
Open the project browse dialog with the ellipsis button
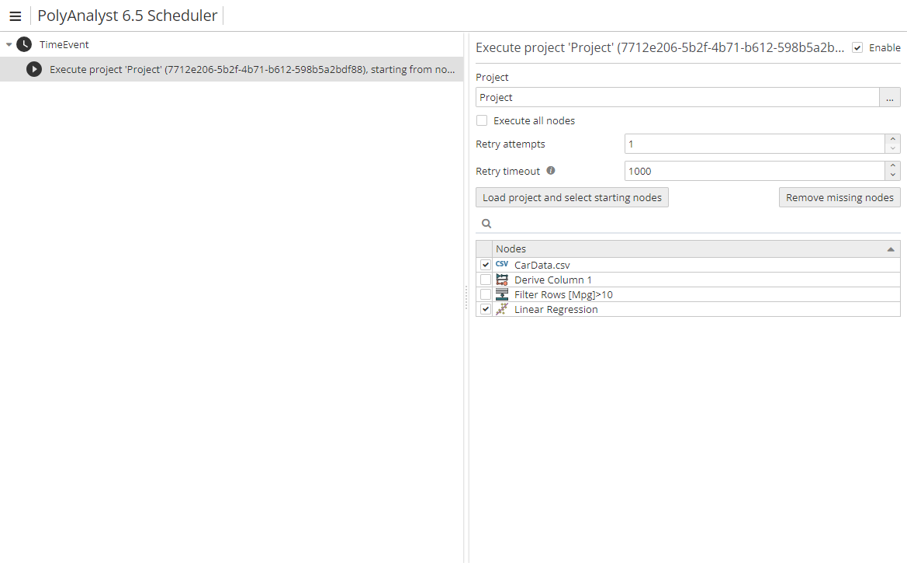tap(890, 97)
